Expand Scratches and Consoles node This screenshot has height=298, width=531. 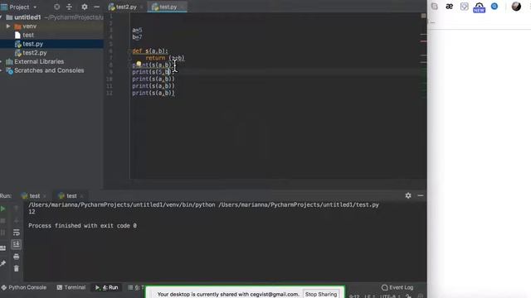pos(1,70)
